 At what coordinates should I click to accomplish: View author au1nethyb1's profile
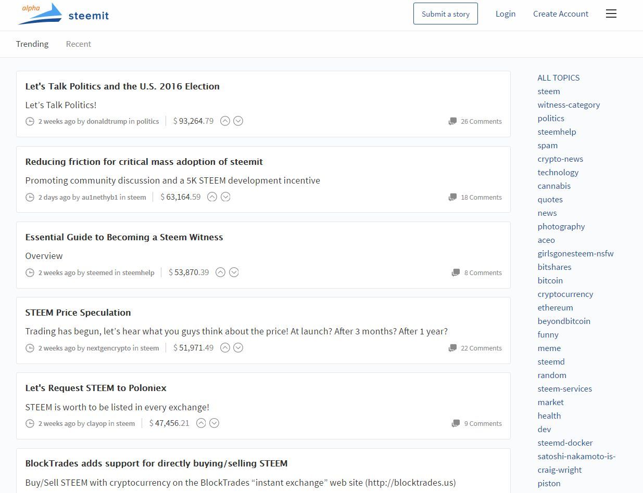tap(100, 198)
